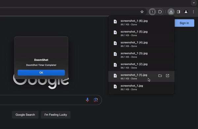Open download screenshot_1 (6).jpg
This screenshot has height=129, width=198.
click(x=142, y=22)
